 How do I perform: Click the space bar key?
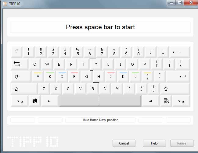coord(100,101)
